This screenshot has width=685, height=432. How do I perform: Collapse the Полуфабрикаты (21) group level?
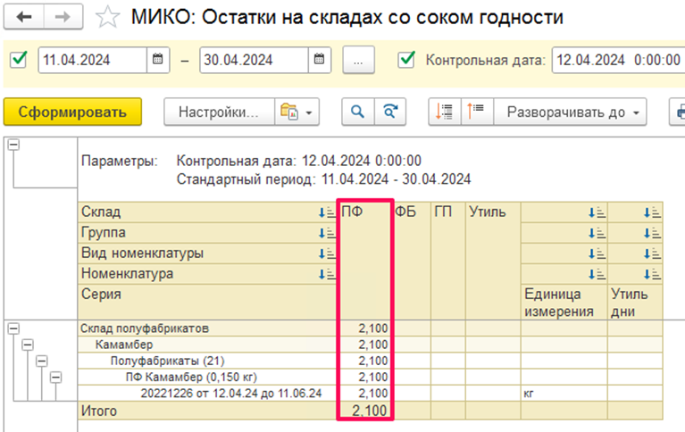coord(42,361)
